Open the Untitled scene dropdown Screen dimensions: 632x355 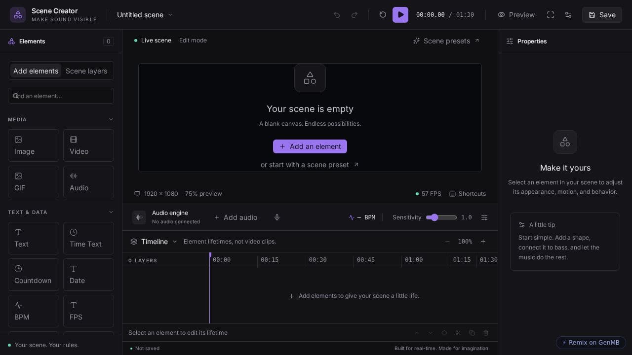145,15
